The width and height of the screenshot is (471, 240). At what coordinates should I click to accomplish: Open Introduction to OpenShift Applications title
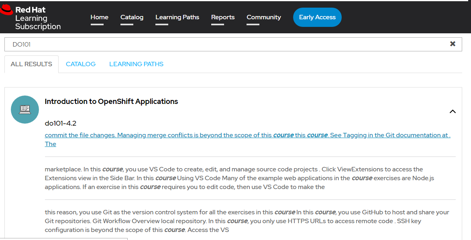111,102
